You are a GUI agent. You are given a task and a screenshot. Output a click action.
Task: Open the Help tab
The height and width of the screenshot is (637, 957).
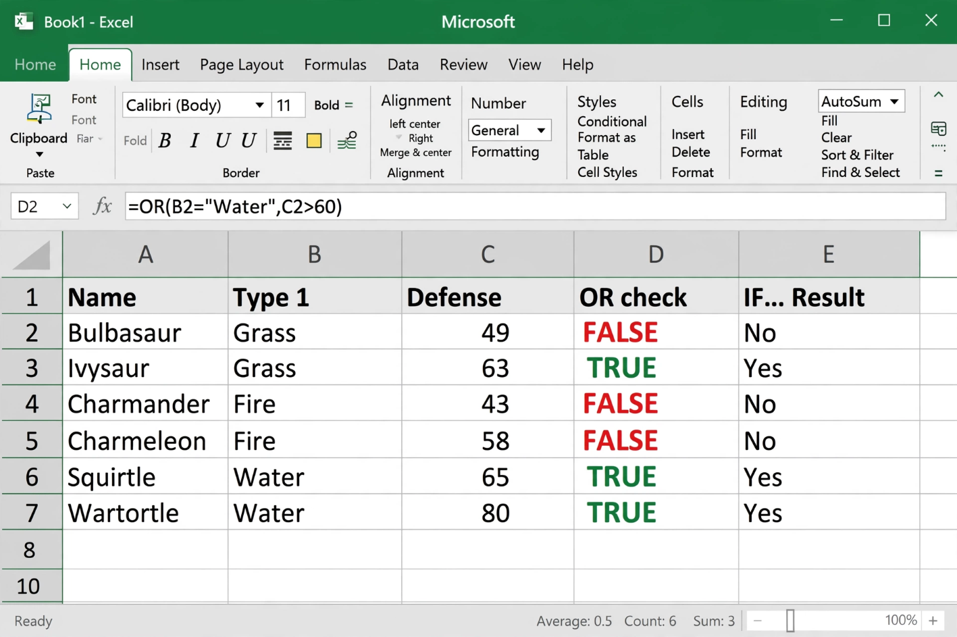(577, 65)
